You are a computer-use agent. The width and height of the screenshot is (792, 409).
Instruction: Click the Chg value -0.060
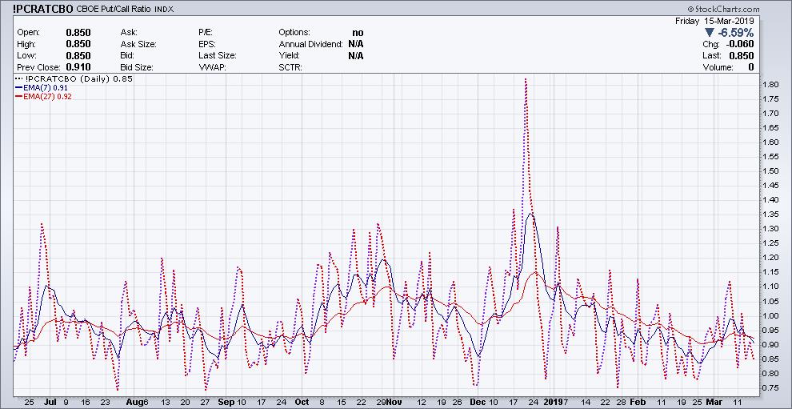coord(741,44)
